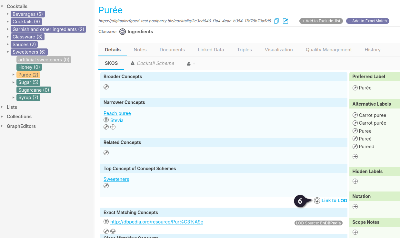The image size is (400, 238).
Task: Add a narrower concept with the plus icon
Action: click(x=113, y=127)
